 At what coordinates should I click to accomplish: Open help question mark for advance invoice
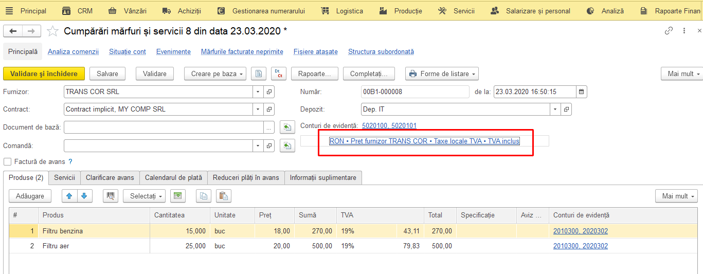point(70,161)
